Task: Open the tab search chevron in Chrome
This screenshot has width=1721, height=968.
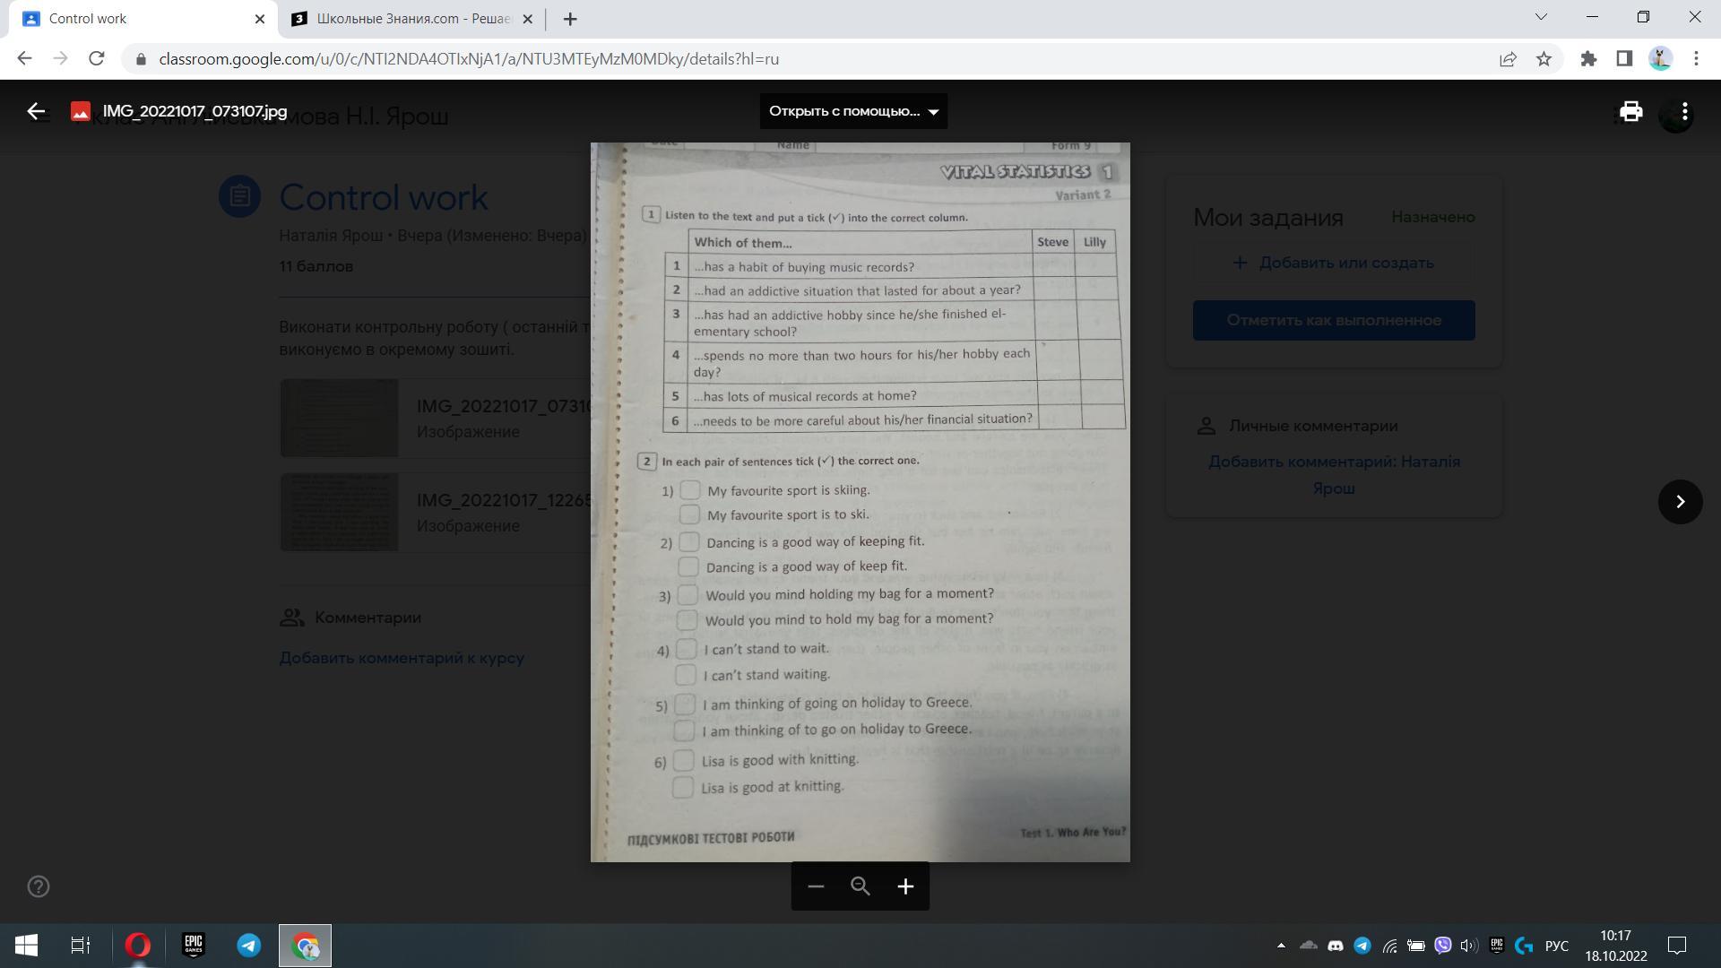Action: [1541, 17]
